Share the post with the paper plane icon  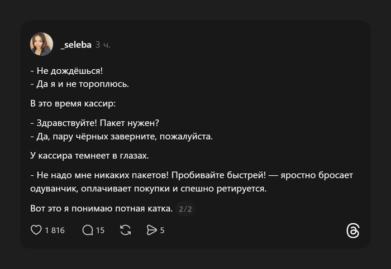pyautogui.click(x=151, y=230)
